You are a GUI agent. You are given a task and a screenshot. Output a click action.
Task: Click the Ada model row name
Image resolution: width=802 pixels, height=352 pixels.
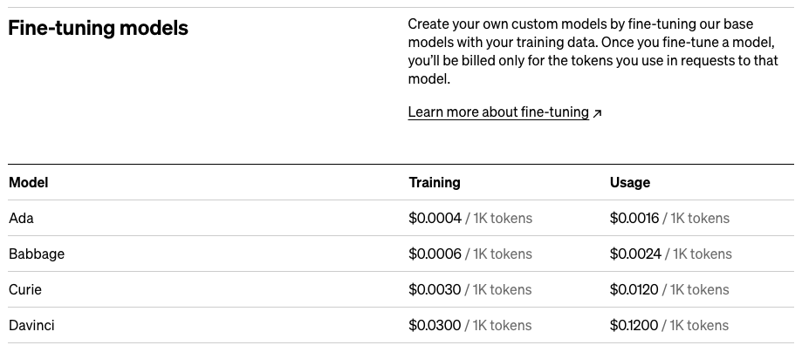tap(21, 218)
